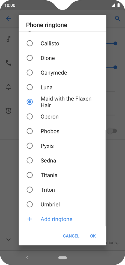Select the Umbriel ringtone option
The height and width of the screenshot is (265, 125).
coord(62,205)
